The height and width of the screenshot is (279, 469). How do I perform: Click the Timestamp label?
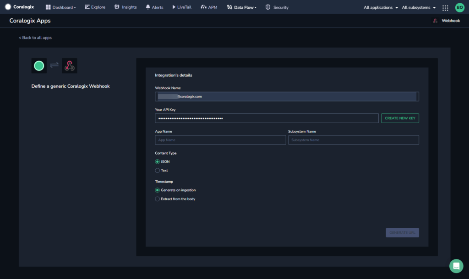tap(164, 182)
